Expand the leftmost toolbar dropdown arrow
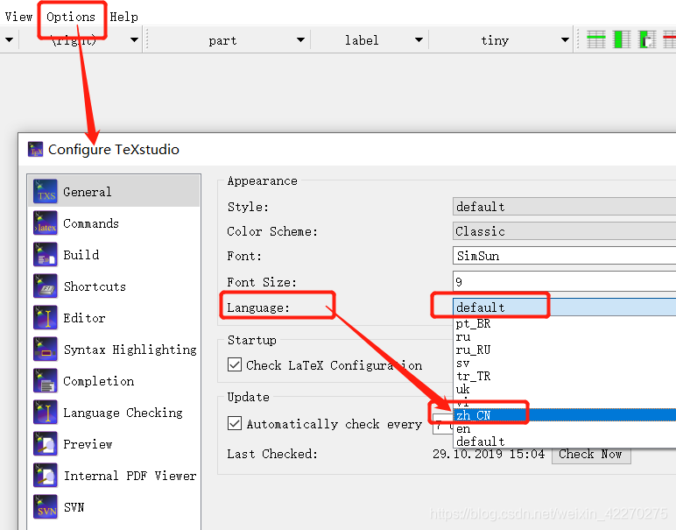Viewport: 676px width, 530px height. pyautogui.click(x=10, y=40)
